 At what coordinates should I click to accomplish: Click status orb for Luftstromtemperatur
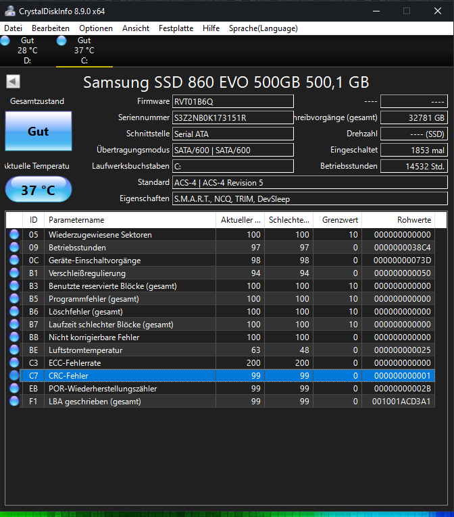pyautogui.click(x=14, y=350)
